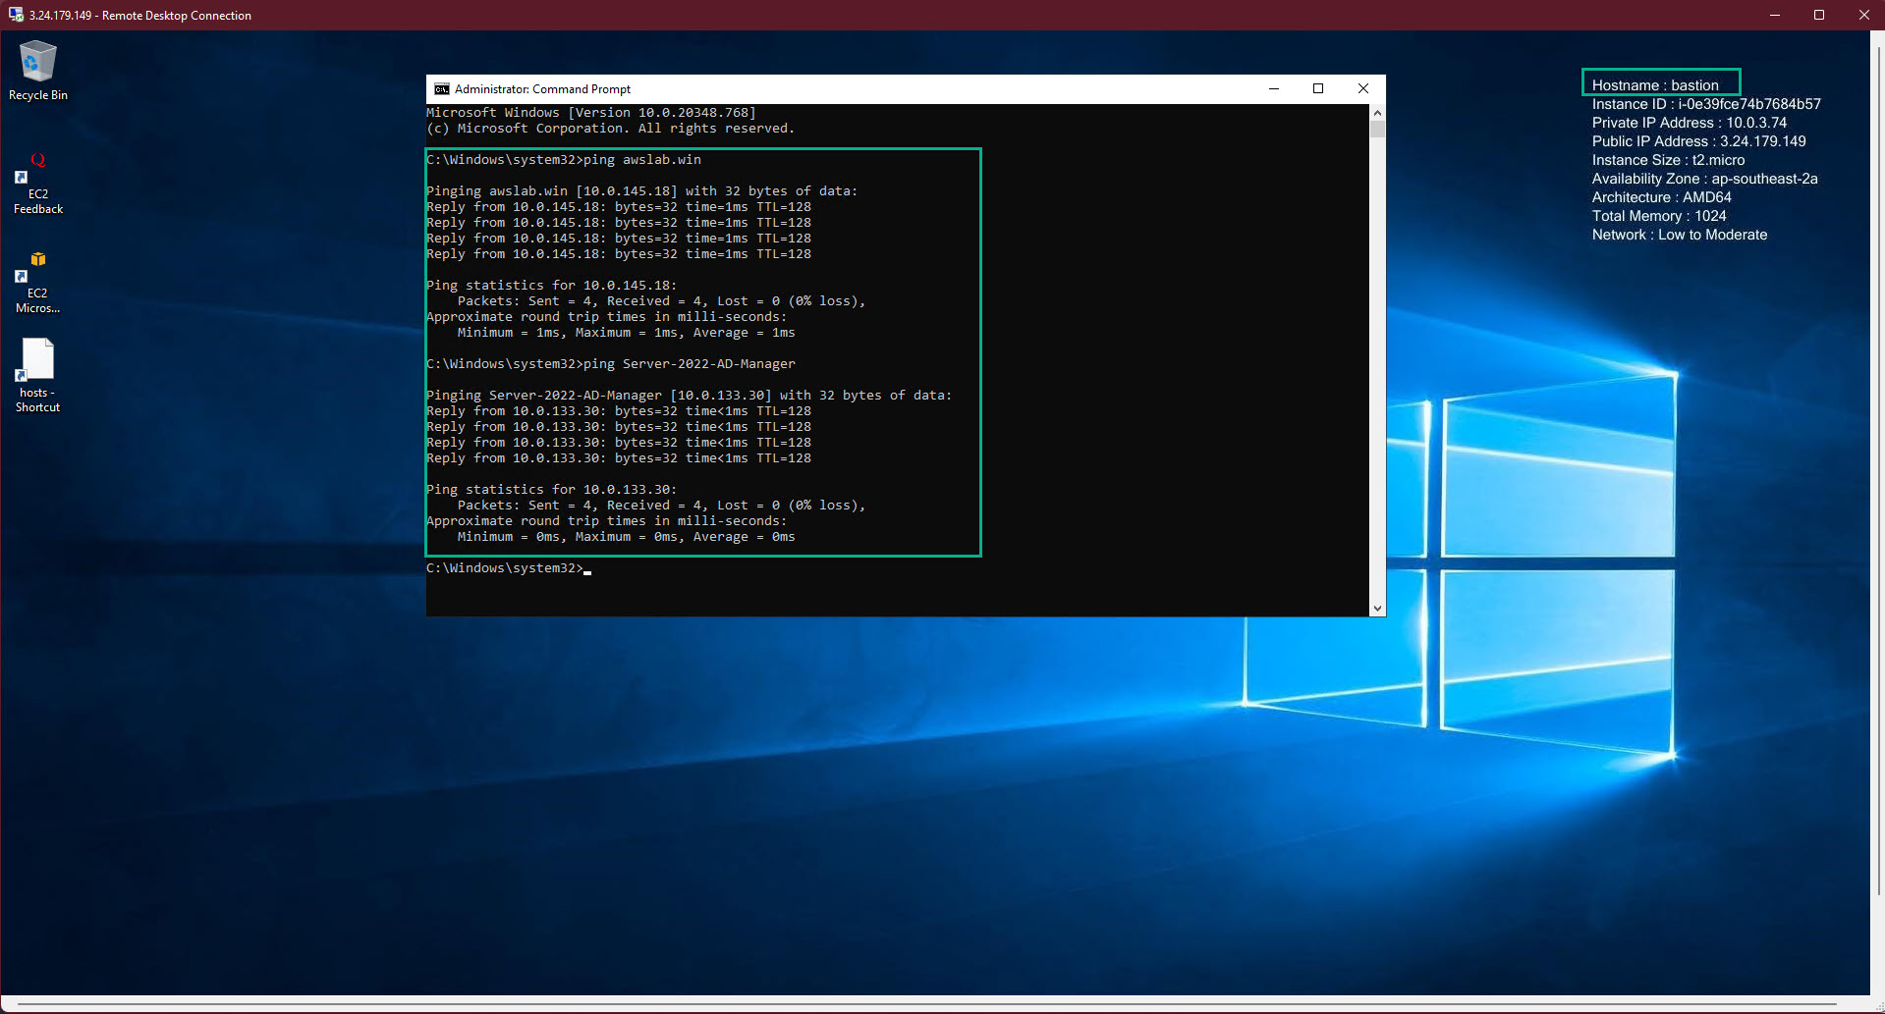
Task: Close the Remote Desktop Connection window
Action: point(1863,15)
